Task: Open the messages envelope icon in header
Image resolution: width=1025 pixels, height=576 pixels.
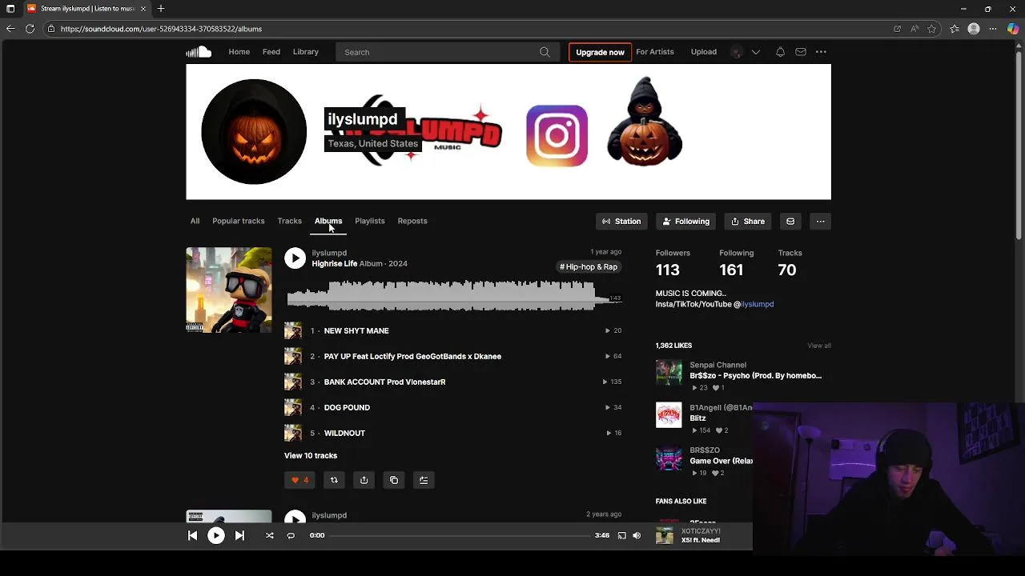Action: 801,52
